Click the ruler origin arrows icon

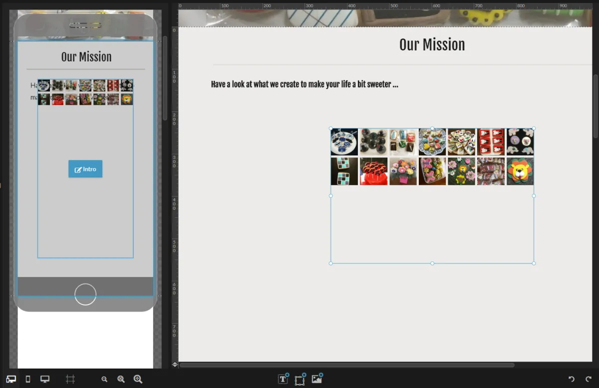tap(175, 365)
